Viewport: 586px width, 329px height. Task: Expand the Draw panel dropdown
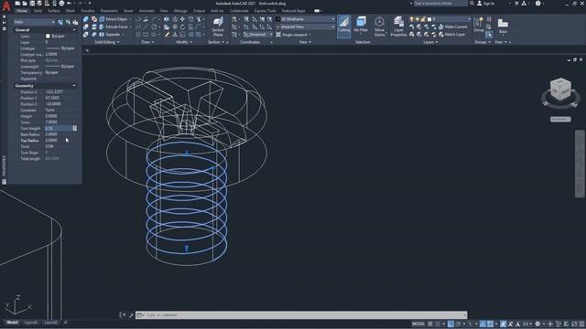[147, 42]
